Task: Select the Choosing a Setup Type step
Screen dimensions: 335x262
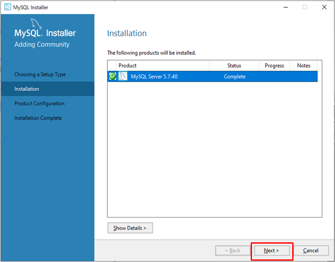Action: (x=40, y=74)
